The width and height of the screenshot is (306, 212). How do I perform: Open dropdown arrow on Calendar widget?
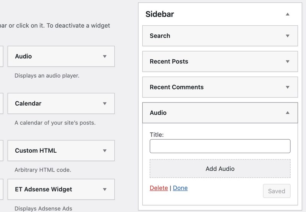click(x=105, y=103)
